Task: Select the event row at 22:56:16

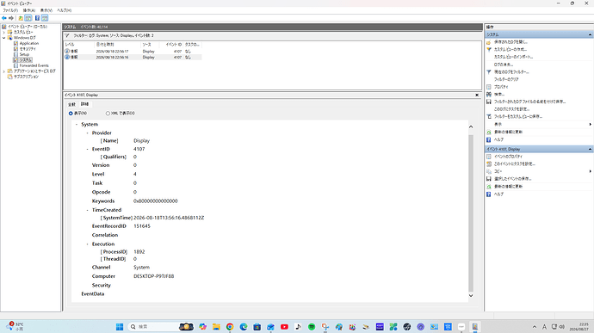Action: [x=133, y=57]
